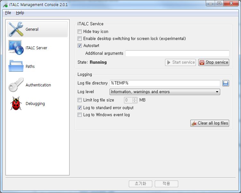Viewport: 241px width, 193px height.
Task: Enable Log to Windows event log
Action: point(79,115)
